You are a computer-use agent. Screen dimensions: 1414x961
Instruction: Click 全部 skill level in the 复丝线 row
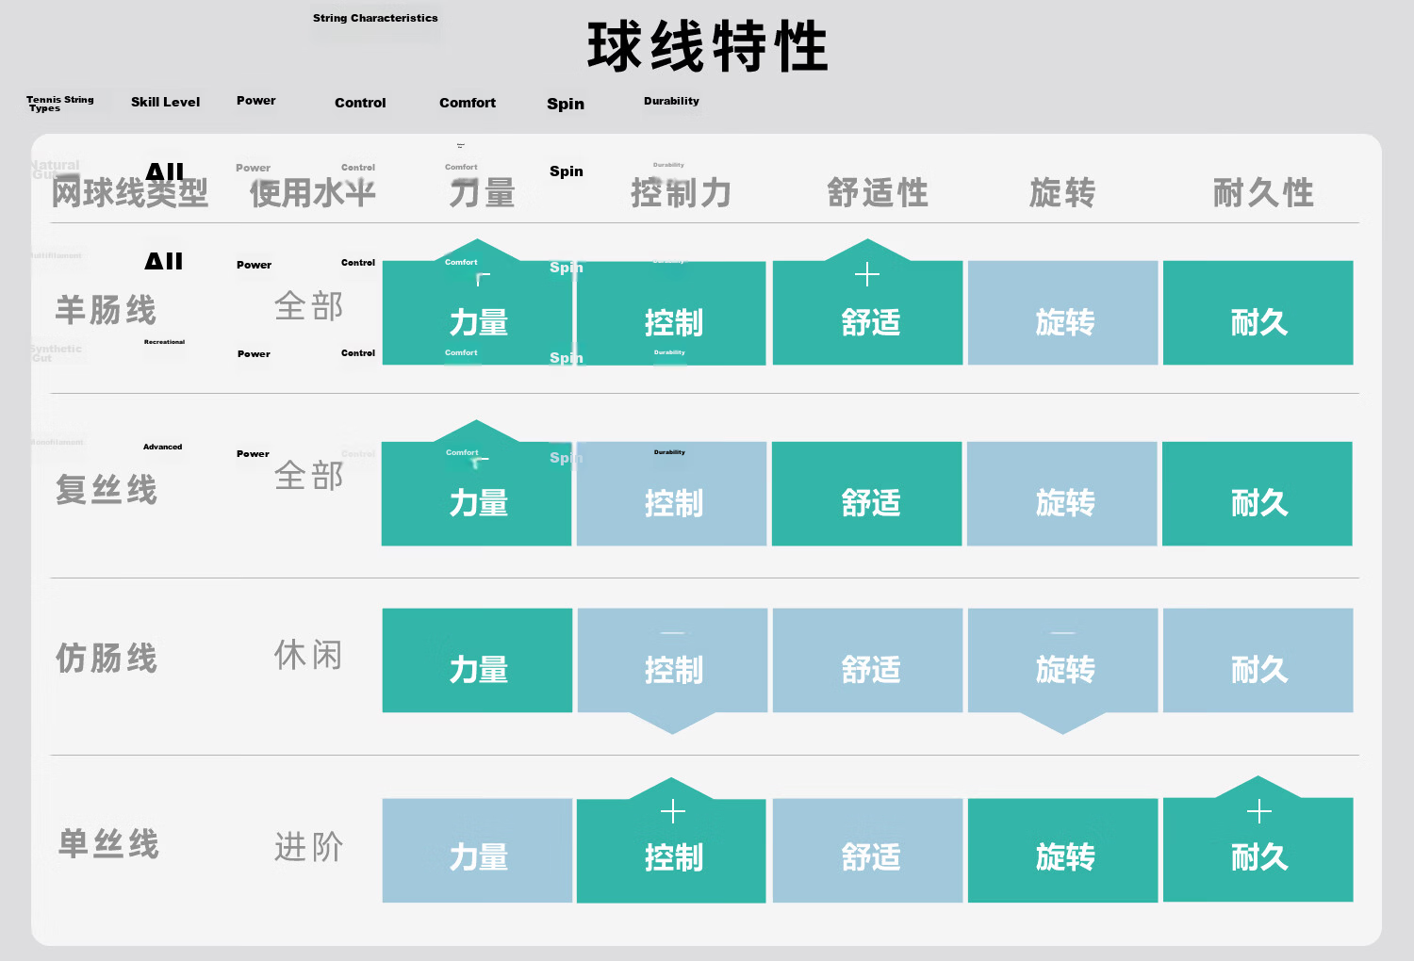(309, 476)
